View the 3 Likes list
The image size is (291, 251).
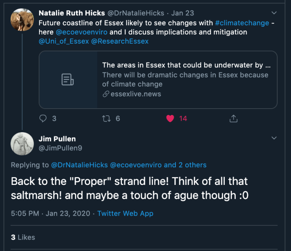23,237
